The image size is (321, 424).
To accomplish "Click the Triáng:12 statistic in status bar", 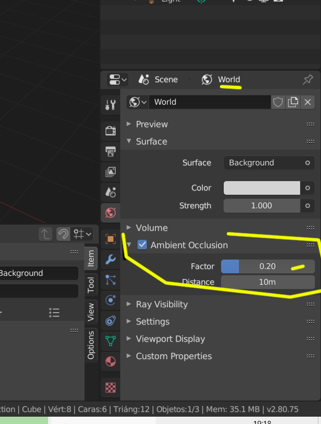I will pyautogui.click(x=131, y=409).
